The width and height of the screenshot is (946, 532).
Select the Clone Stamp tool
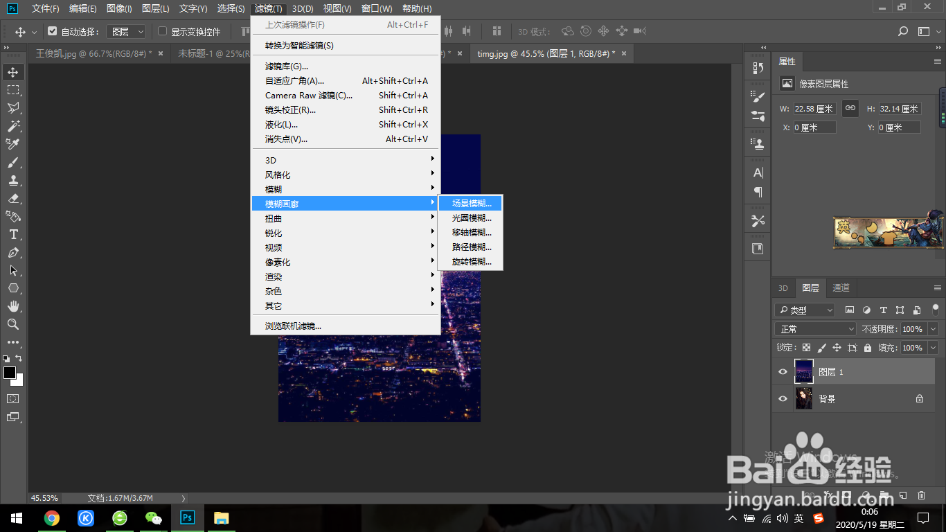tap(13, 180)
